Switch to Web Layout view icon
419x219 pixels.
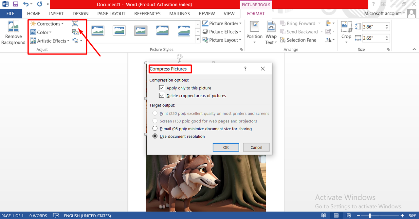tap(349, 215)
